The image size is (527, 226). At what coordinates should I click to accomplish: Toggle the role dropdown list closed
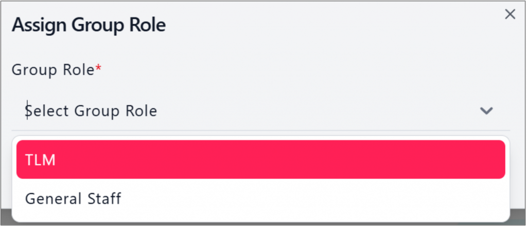click(486, 111)
